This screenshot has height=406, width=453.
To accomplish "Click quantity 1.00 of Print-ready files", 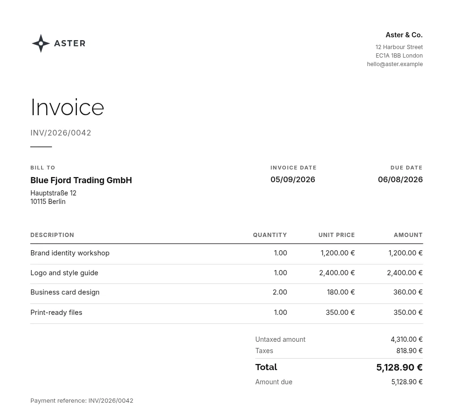I will coord(280,313).
